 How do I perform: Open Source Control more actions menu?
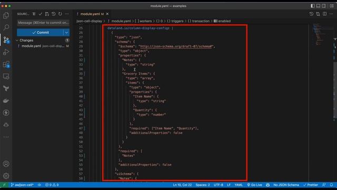(x=67, y=14)
